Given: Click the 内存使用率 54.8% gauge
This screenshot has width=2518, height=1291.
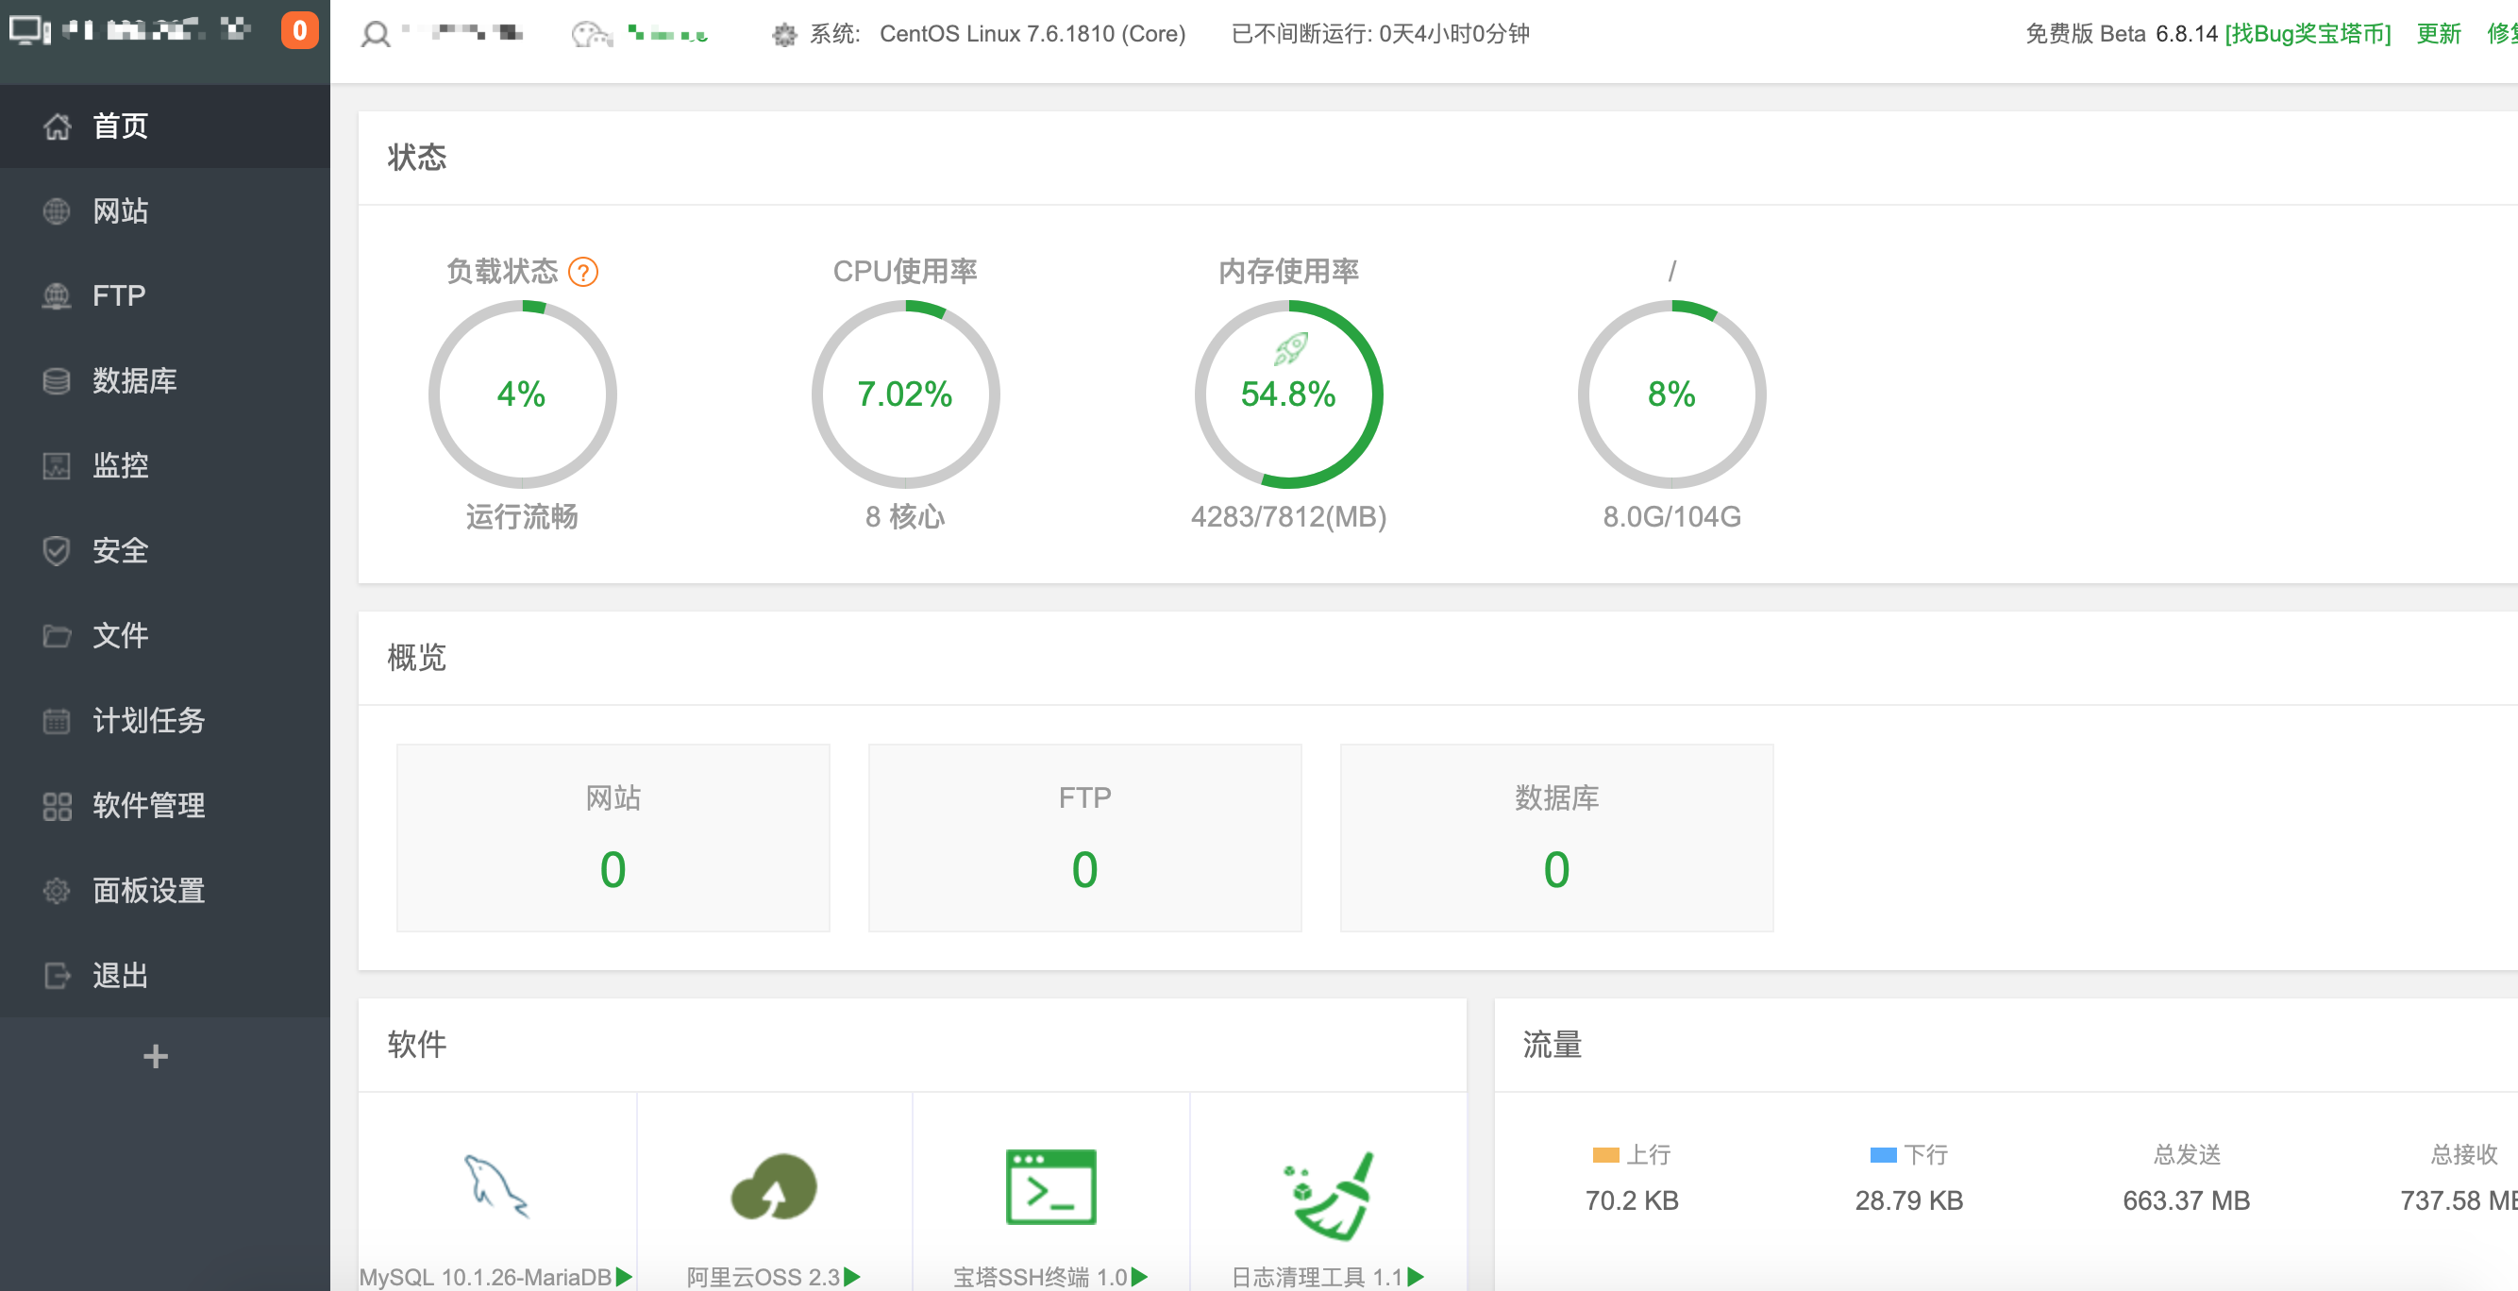Looking at the screenshot, I should tap(1288, 394).
